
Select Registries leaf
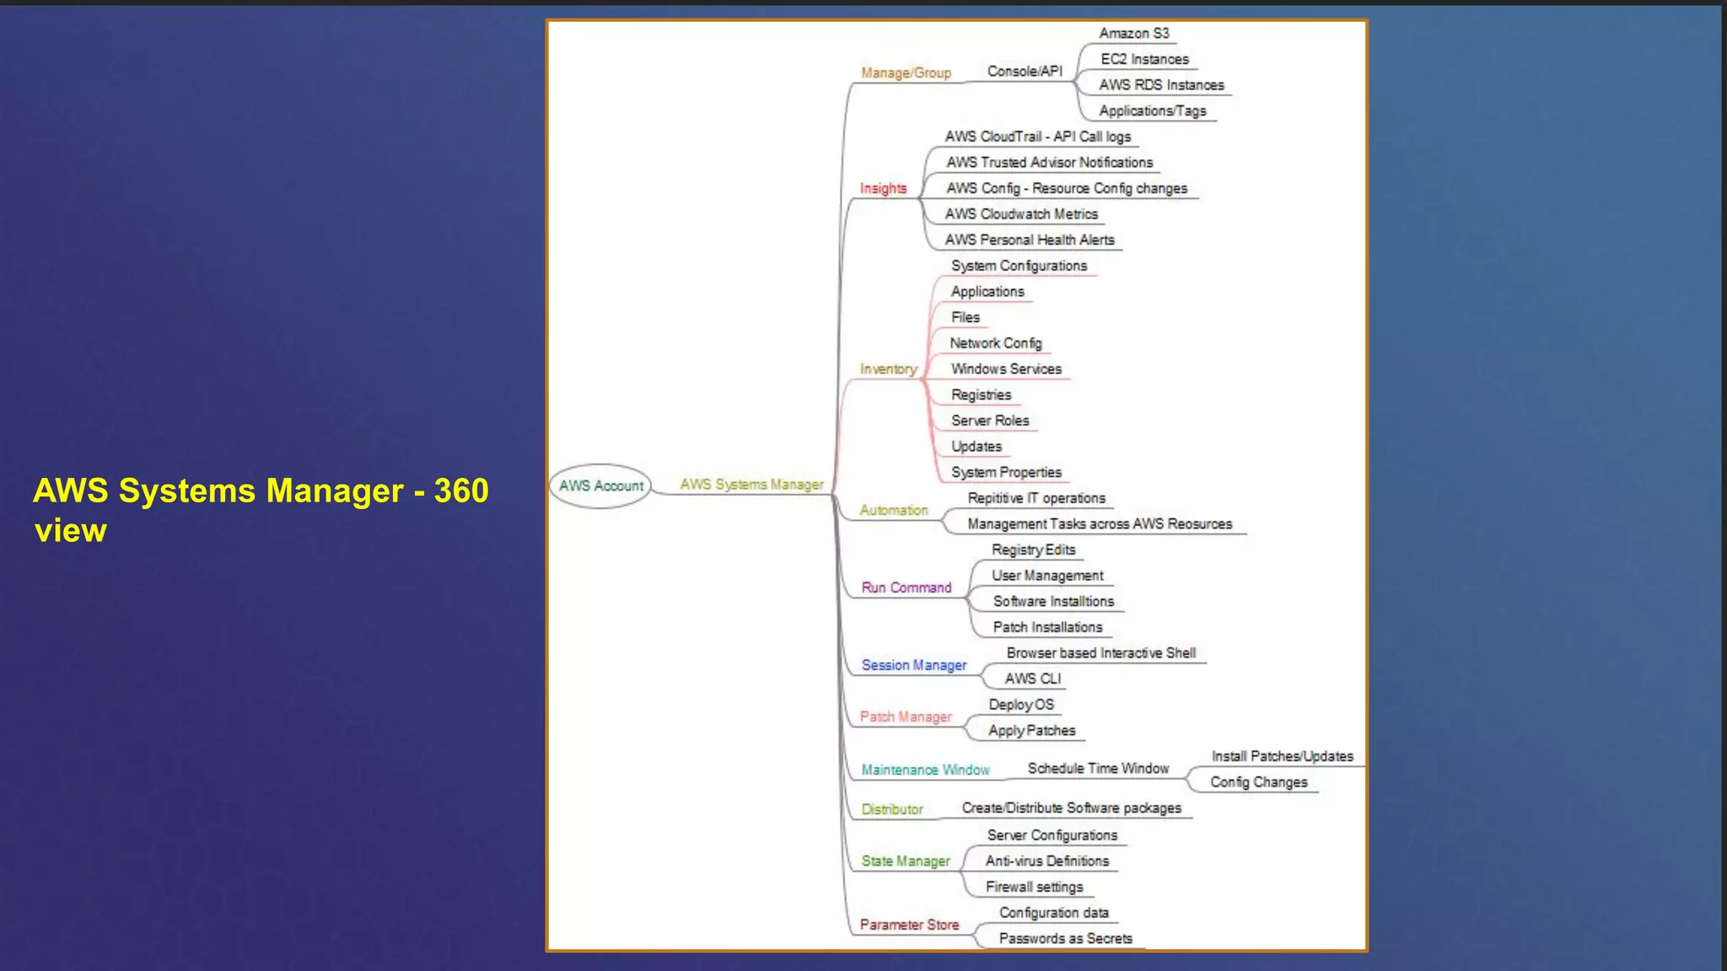(x=981, y=394)
